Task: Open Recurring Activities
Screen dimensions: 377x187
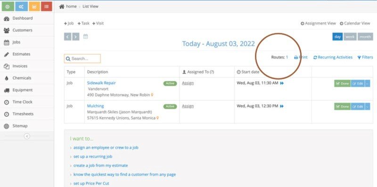Action: click(333, 57)
